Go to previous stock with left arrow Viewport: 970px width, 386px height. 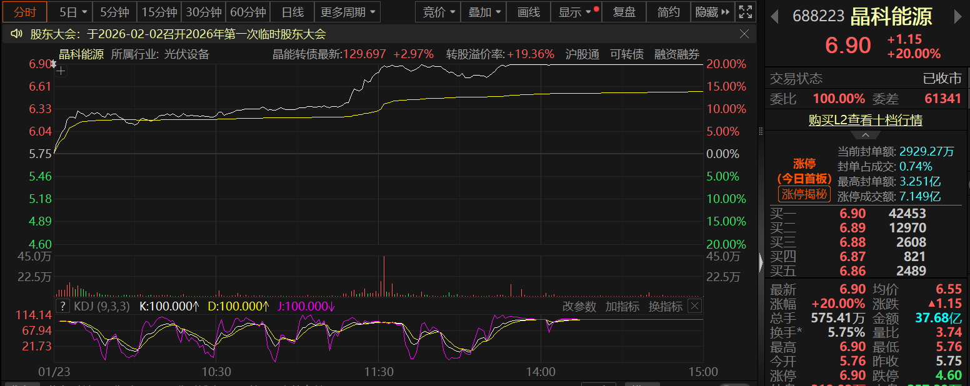775,17
